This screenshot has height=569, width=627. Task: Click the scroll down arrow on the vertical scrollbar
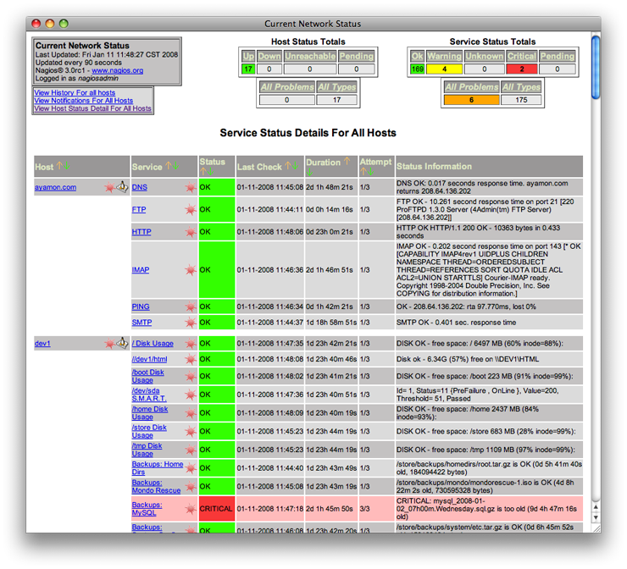pyautogui.click(x=596, y=517)
